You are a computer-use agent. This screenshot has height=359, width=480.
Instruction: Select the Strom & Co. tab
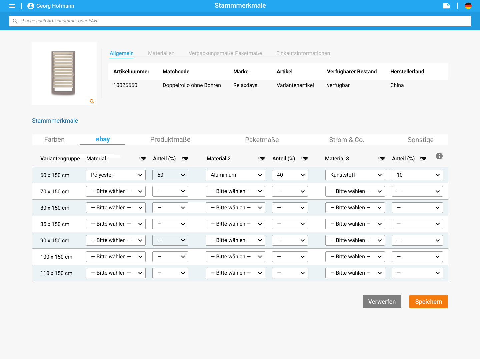347,140
